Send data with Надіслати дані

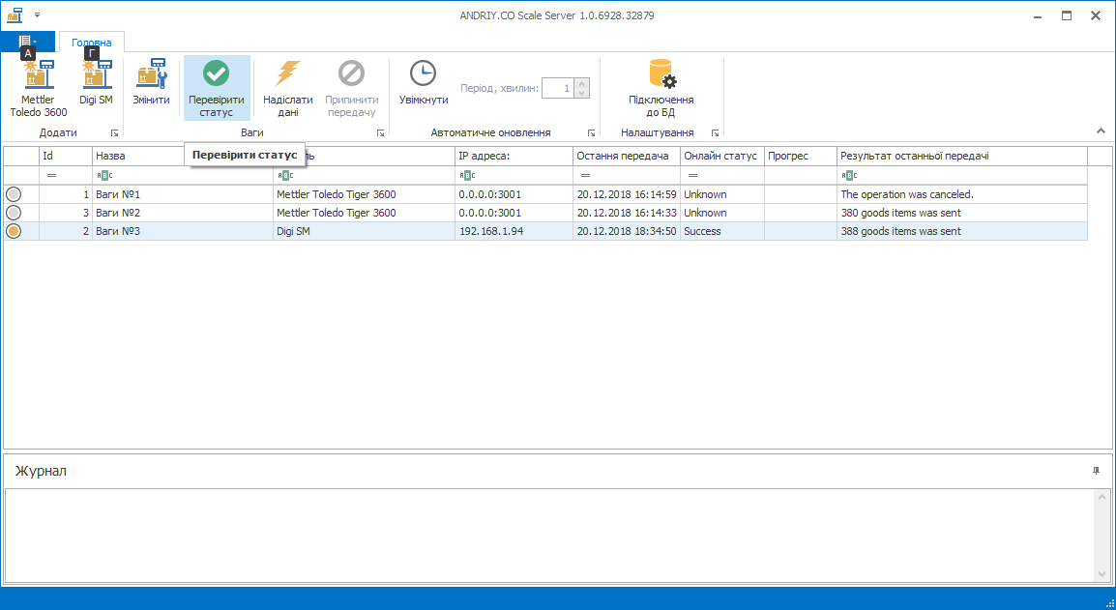tap(287, 88)
